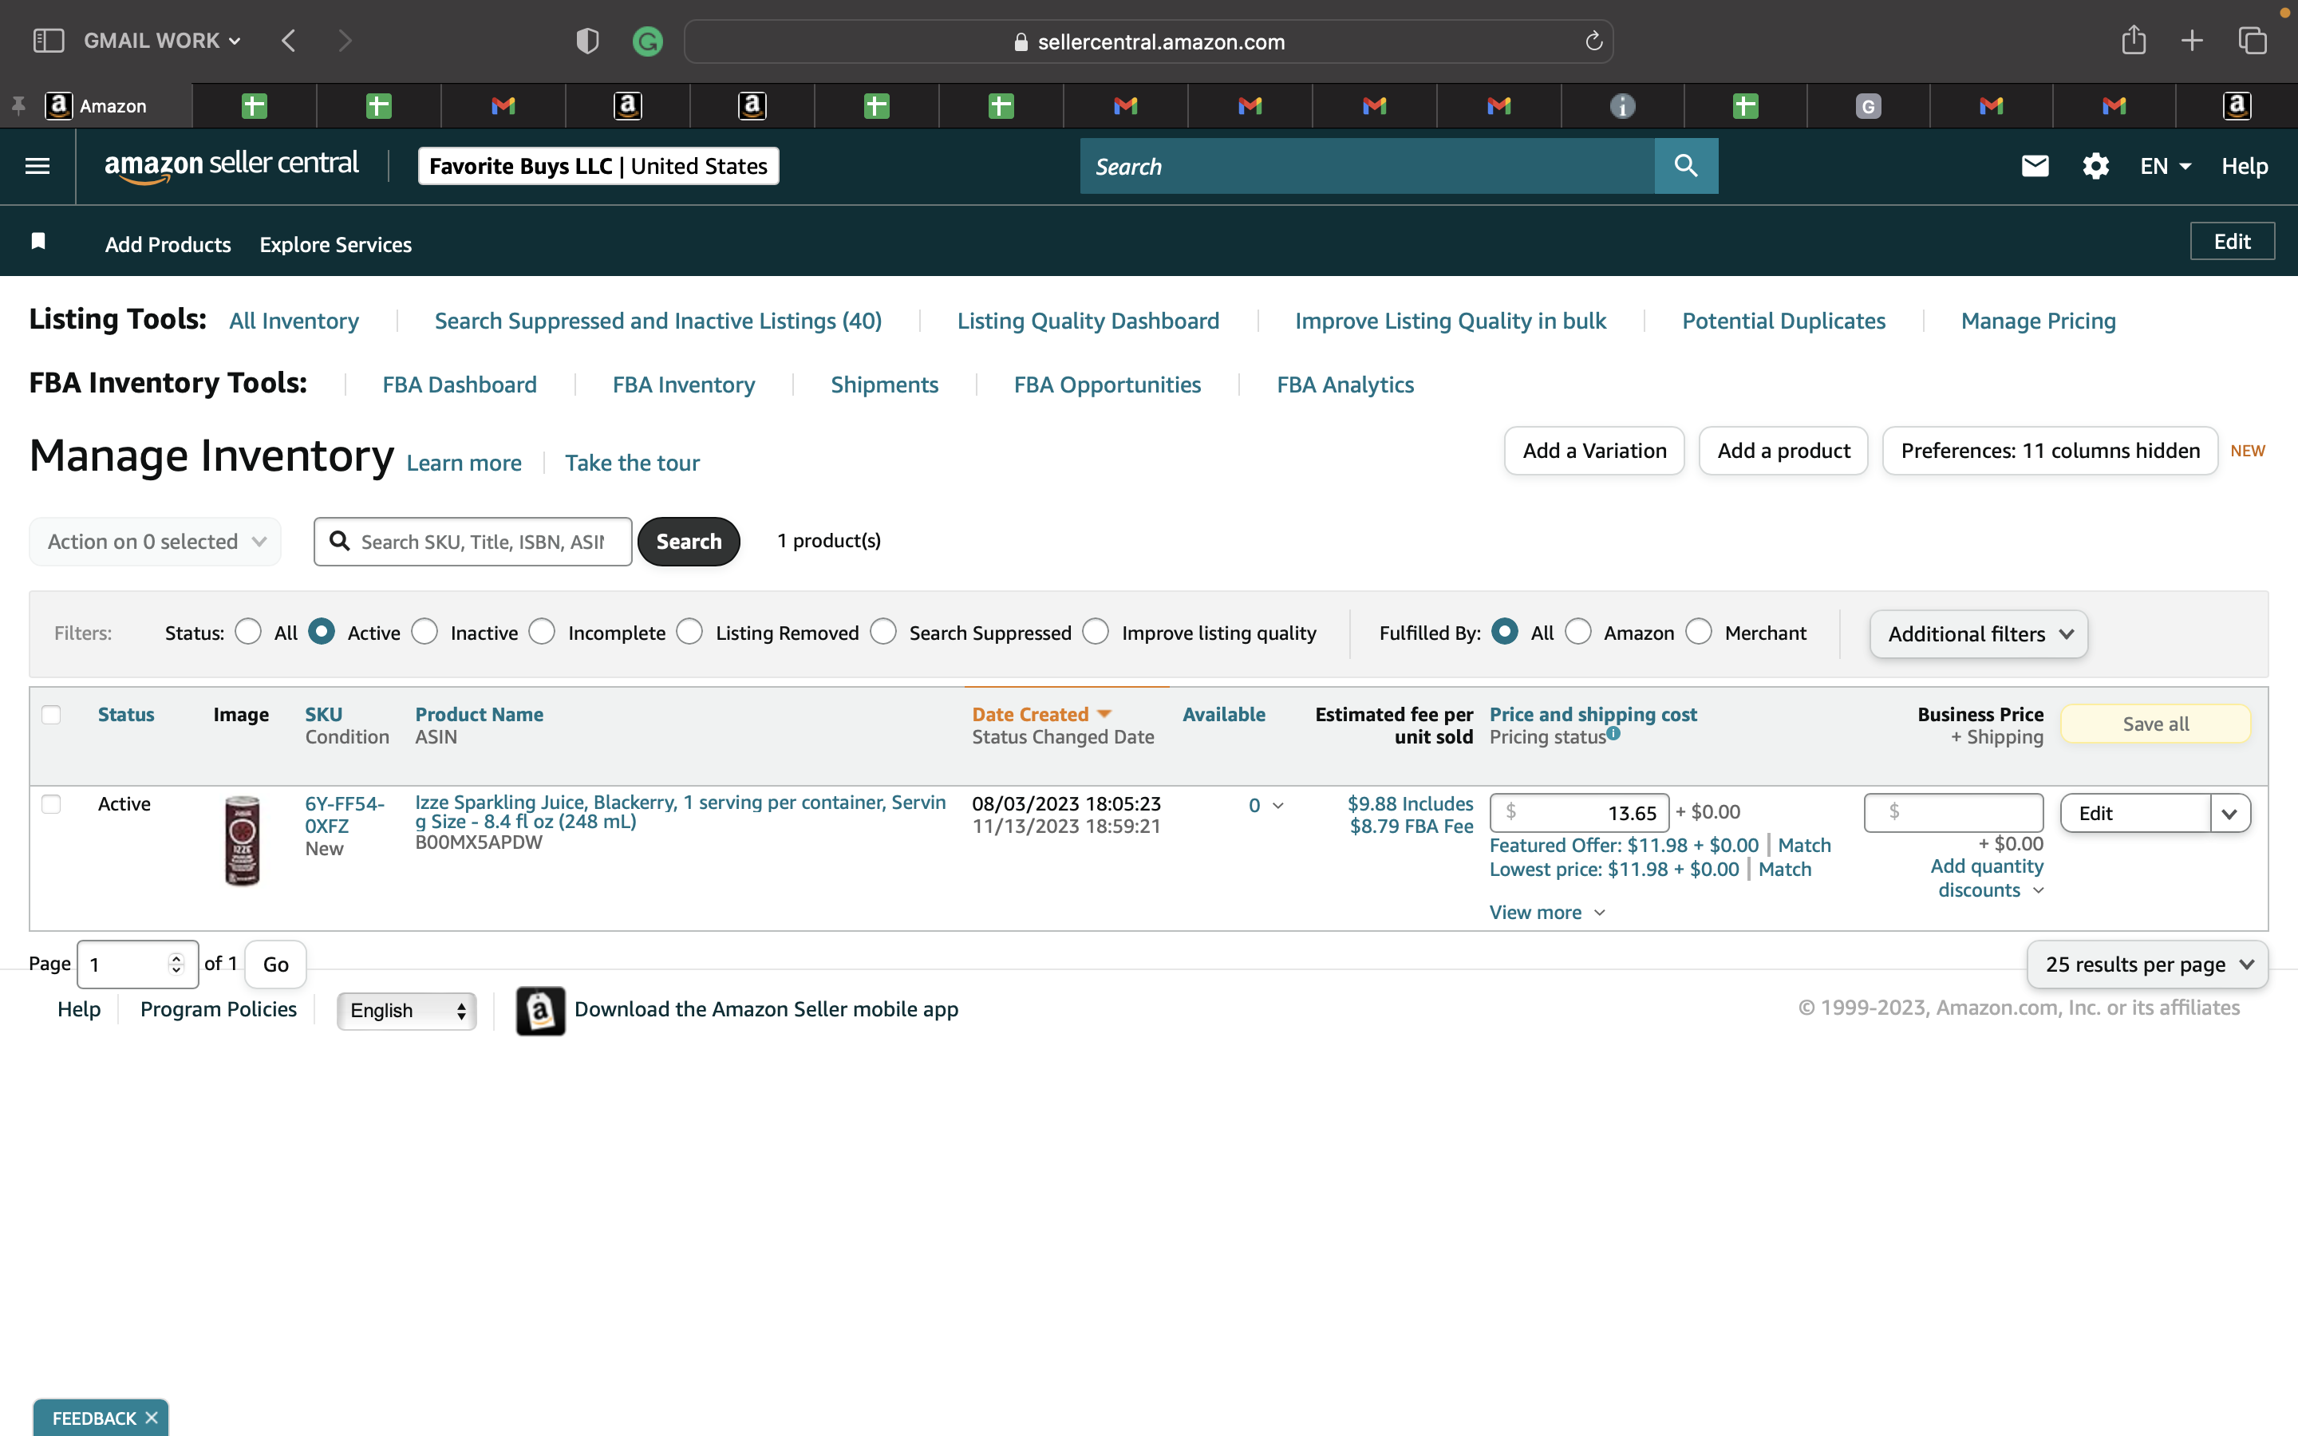Select the Listing Removed radio button
Viewport: 2298px width, 1436px height.
pos(689,632)
